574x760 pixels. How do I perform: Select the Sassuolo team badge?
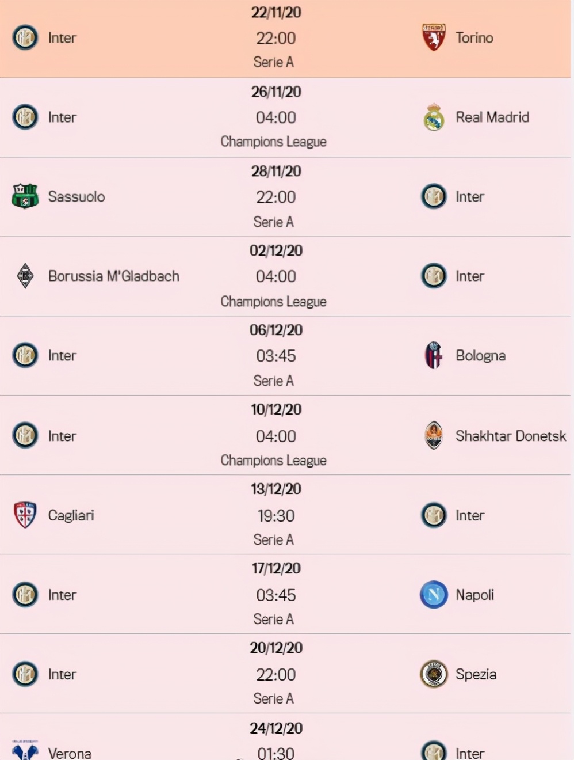[x=25, y=197]
